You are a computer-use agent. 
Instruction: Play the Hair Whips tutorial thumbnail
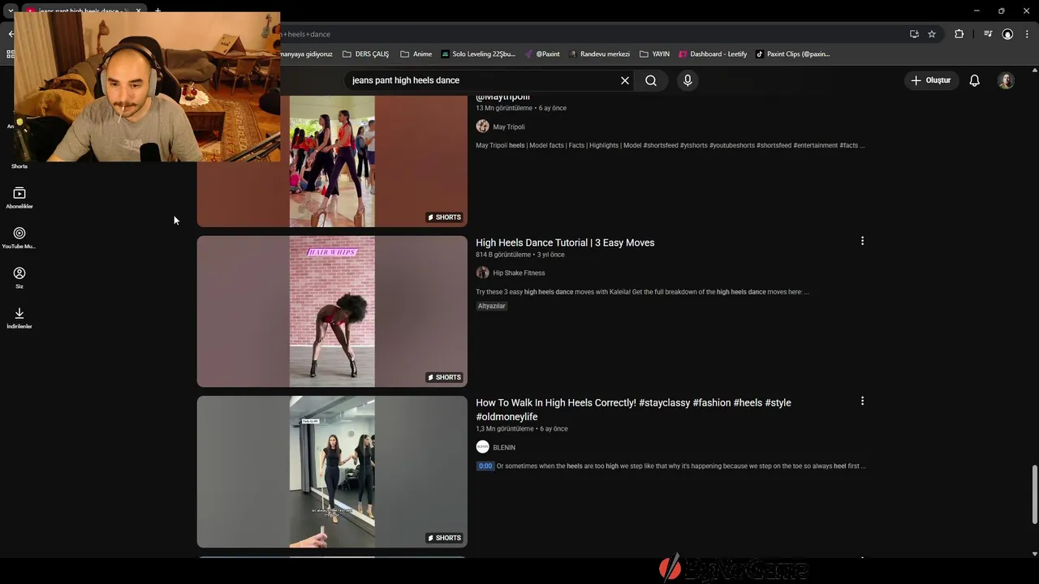pyautogui.click(x=332, y=311)
